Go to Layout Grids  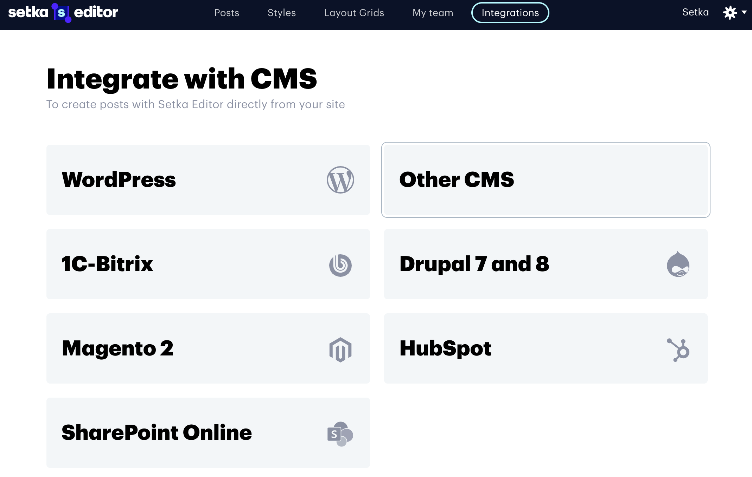354,13
